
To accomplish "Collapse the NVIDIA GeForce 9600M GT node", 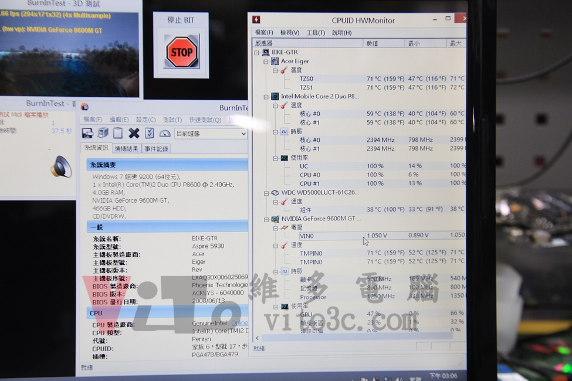I will tap(266, 219).
